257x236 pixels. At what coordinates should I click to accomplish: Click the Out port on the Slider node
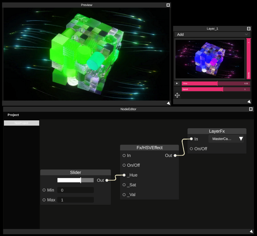point(107,180)
